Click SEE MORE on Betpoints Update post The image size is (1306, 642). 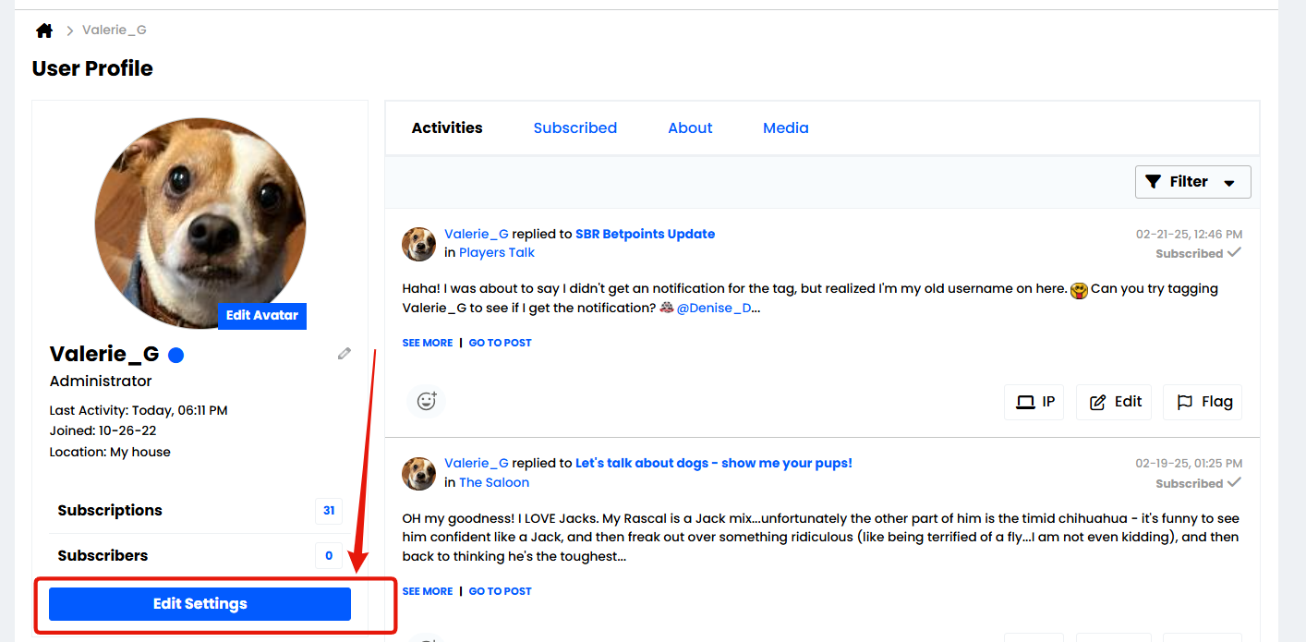click(x=428, y=343)
